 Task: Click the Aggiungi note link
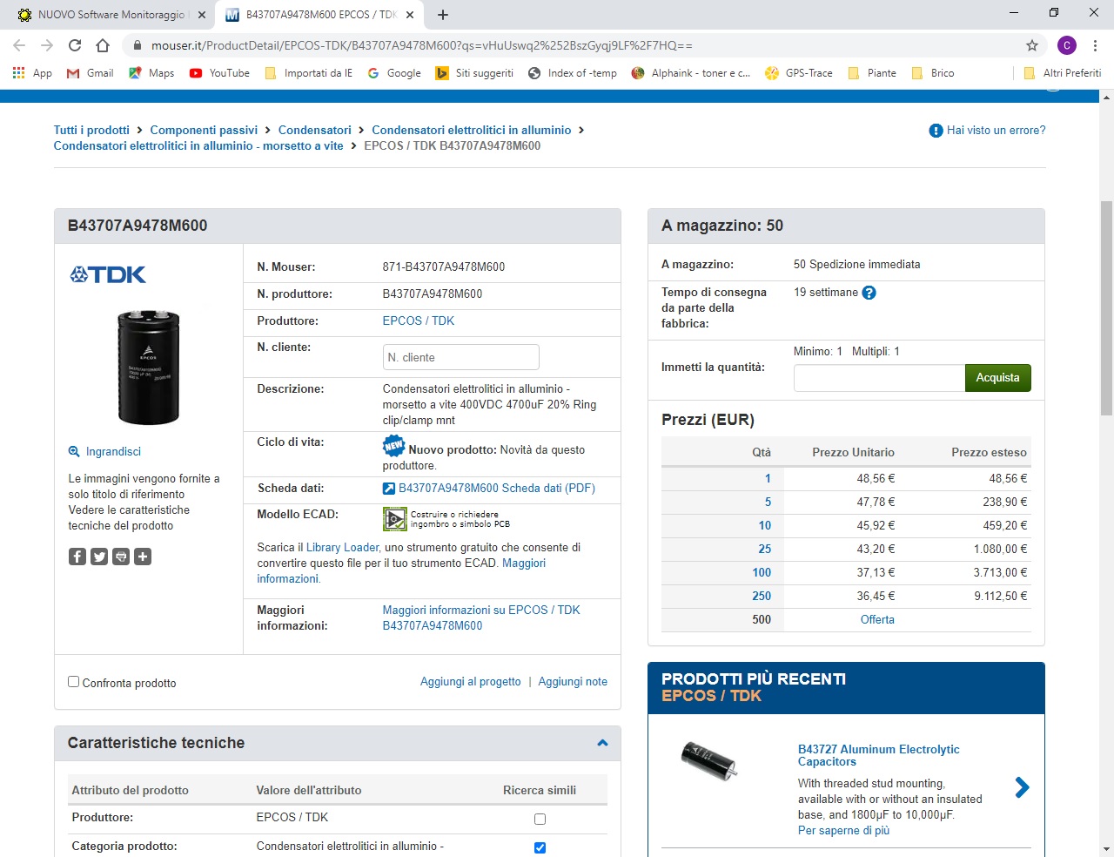point(573,682)
